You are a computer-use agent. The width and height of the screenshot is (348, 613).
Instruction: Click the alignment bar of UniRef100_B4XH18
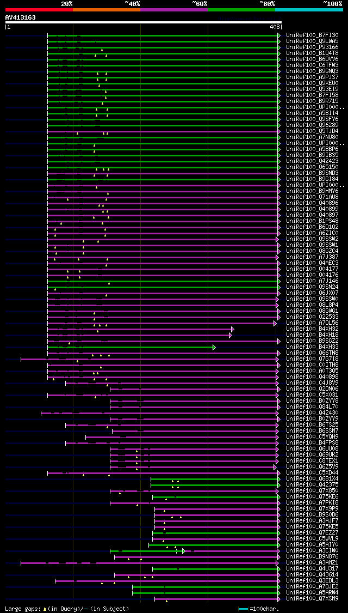point(140,335)
